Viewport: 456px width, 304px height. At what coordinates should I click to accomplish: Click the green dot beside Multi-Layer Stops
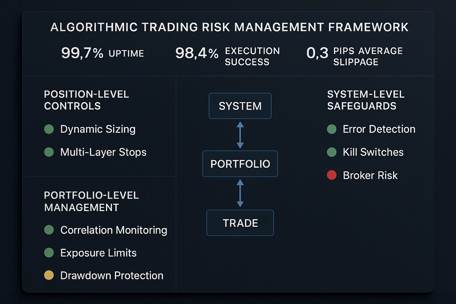49,152
